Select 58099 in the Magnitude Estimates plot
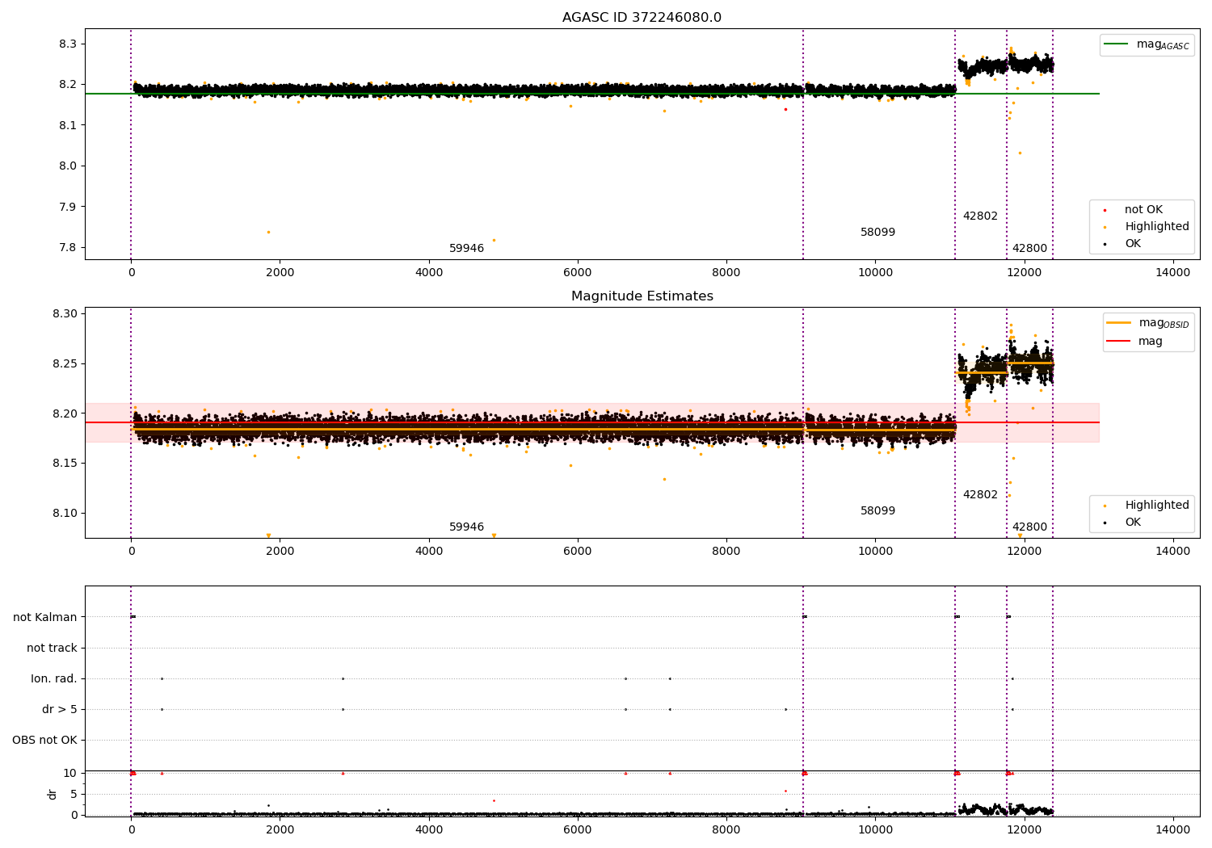Image resolution: width=1212 pixels, height=848 pixels. [x=877, y=510]
